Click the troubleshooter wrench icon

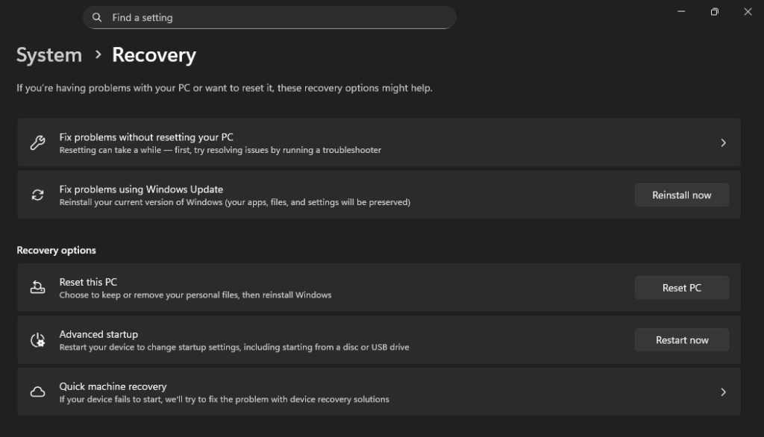pos(37,142)
